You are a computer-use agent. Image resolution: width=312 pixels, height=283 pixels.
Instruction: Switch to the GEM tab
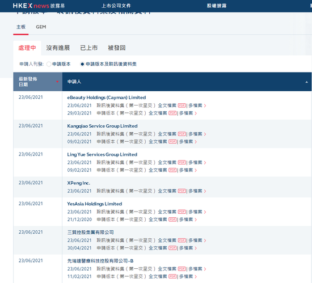click(41, 27)
